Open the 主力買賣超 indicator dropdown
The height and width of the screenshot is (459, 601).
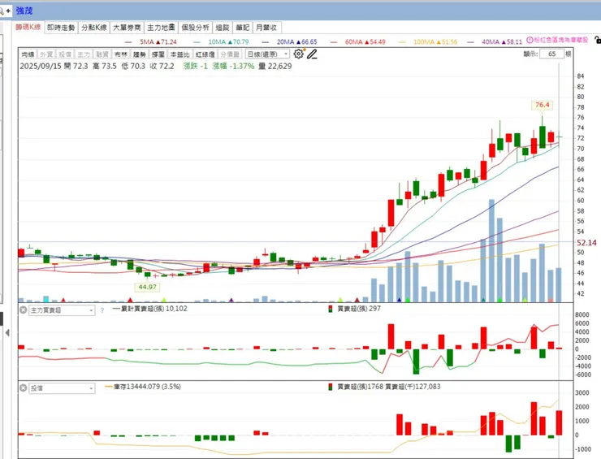(x=62, y=310)
